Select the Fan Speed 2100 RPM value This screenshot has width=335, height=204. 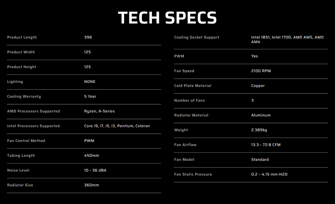point(261,71)
